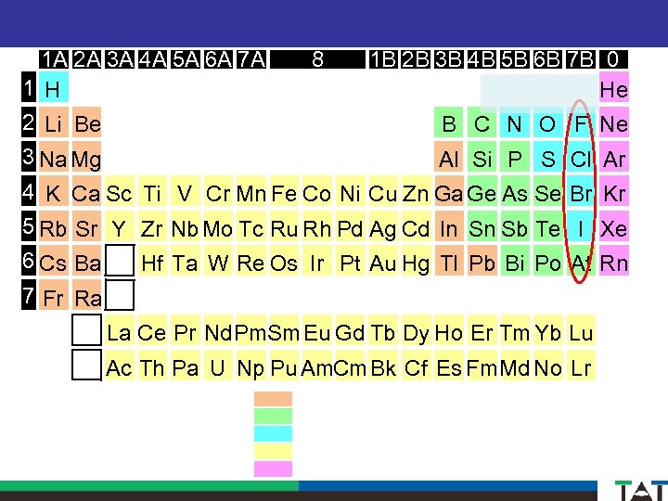Image resolution: width=668 pixels, height=501 pixels.
Task: Click the Mg magnesium cell
Action: click(x=87, y=157)
